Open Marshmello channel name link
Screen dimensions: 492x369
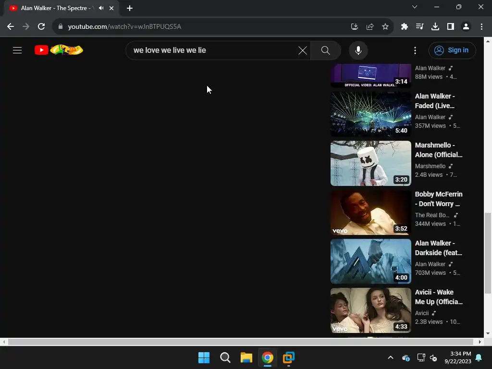430,166
